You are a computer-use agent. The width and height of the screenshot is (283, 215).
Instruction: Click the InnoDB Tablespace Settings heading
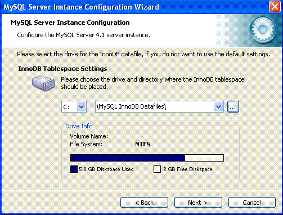click(x=62, y=69)
